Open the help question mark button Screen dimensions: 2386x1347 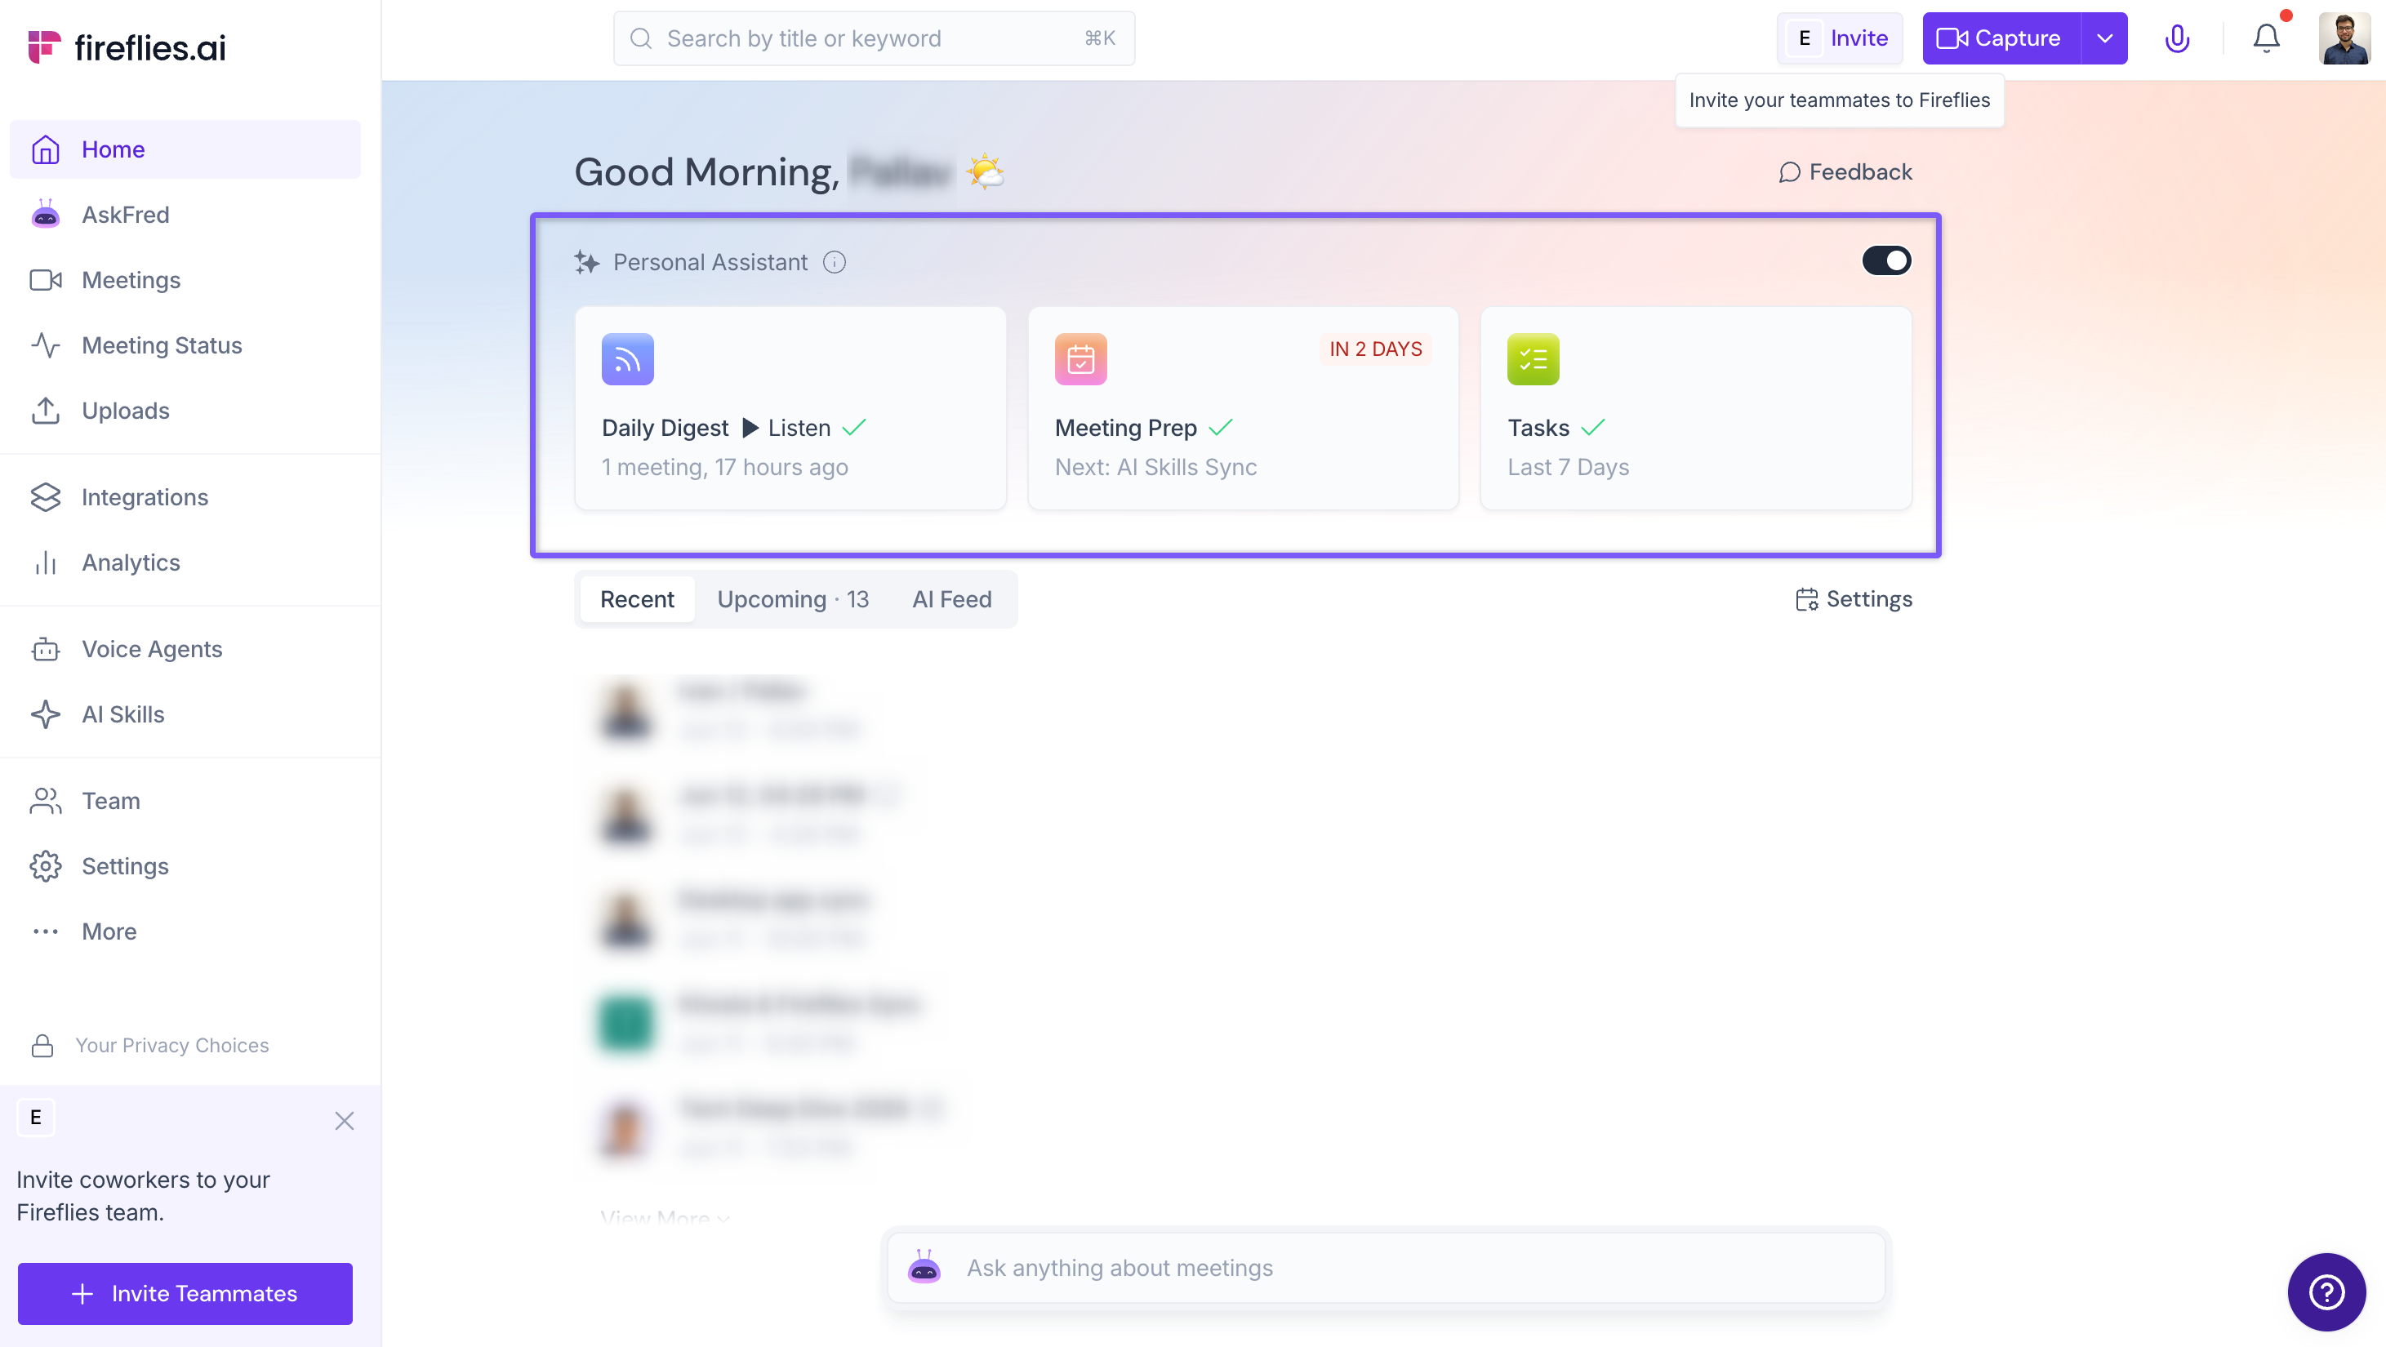coord(2326,1292)
